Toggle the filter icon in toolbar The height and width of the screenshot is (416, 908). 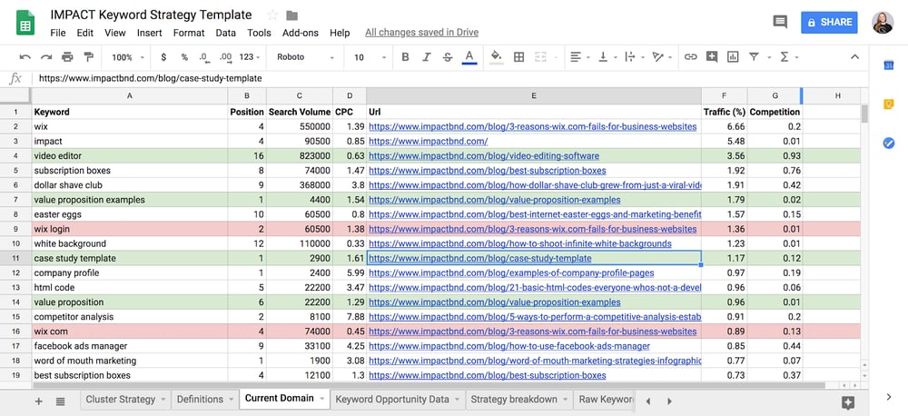(x=754, y=57)
